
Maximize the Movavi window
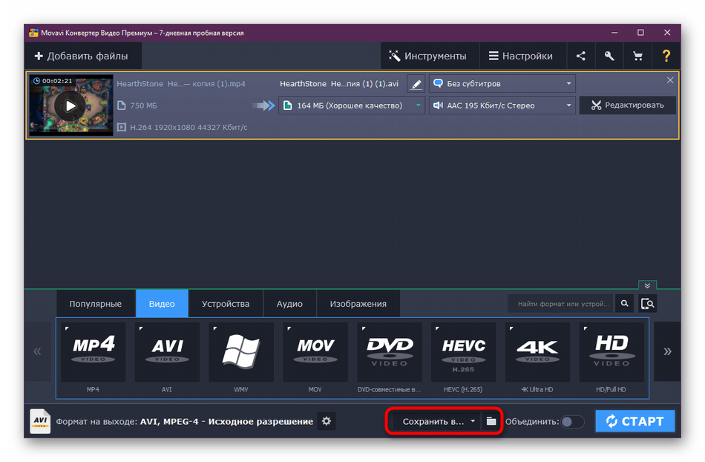[x=640, y=33]
